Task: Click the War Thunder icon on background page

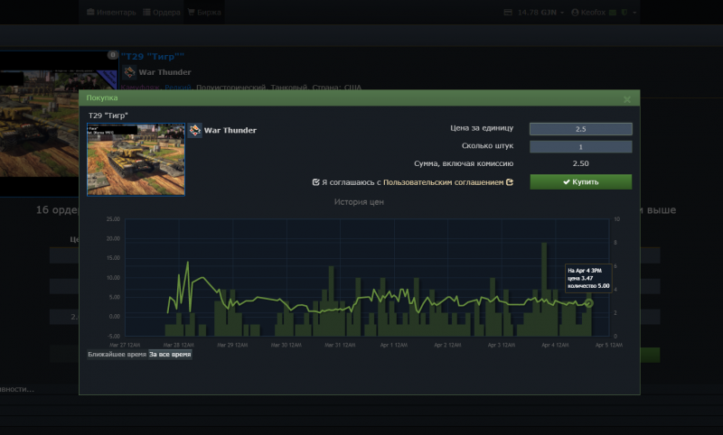Action: click(129, 72)
